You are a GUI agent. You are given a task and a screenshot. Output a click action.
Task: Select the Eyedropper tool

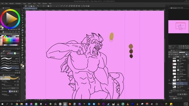tap(22, 25)
